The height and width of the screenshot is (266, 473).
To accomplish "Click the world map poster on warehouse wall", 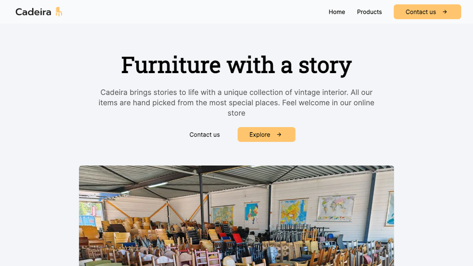I will click(337, 209).
